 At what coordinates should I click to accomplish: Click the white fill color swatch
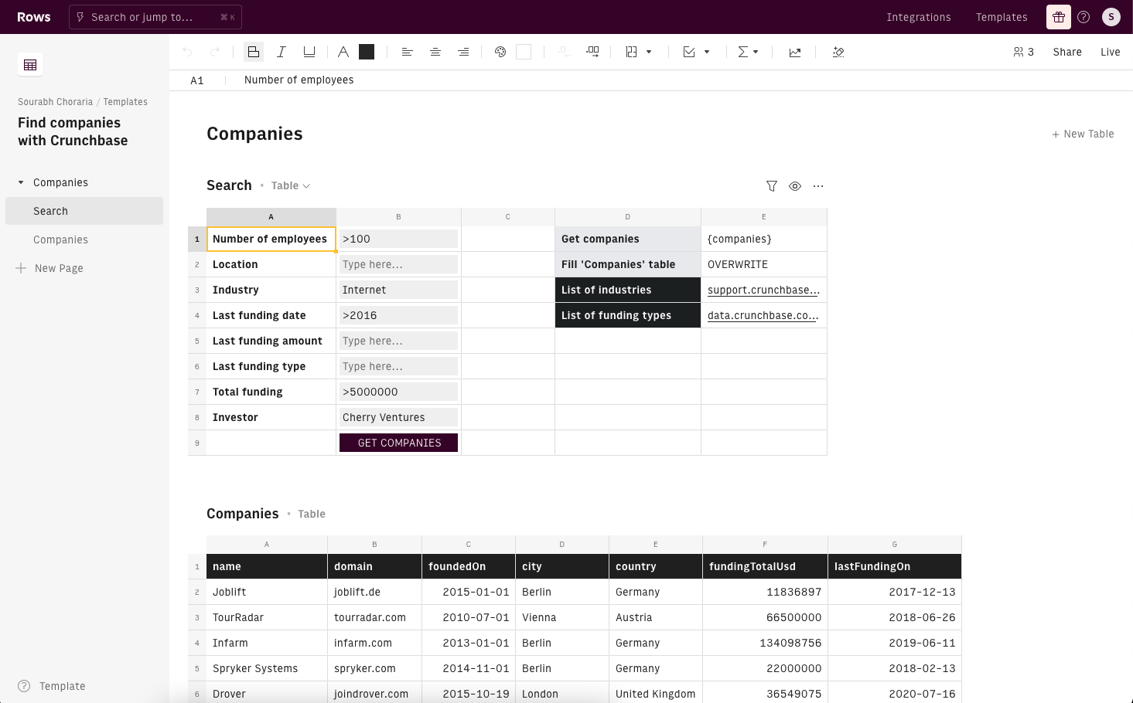coord(524,52)
